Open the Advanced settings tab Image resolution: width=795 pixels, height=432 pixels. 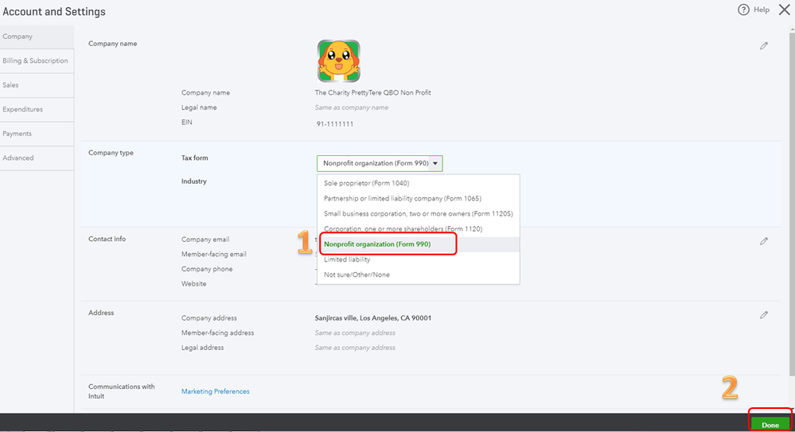click(x=37, y=158)
